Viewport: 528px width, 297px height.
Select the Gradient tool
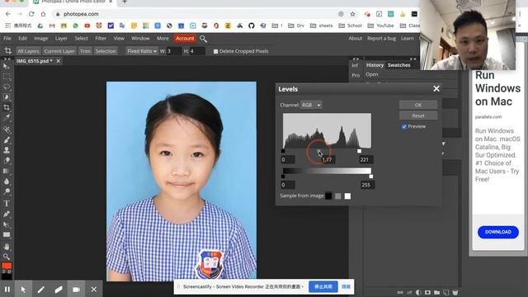pos(6,171)
